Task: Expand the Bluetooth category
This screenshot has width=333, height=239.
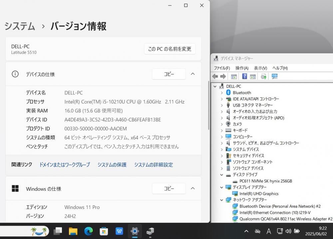Action: coord(222,93)
